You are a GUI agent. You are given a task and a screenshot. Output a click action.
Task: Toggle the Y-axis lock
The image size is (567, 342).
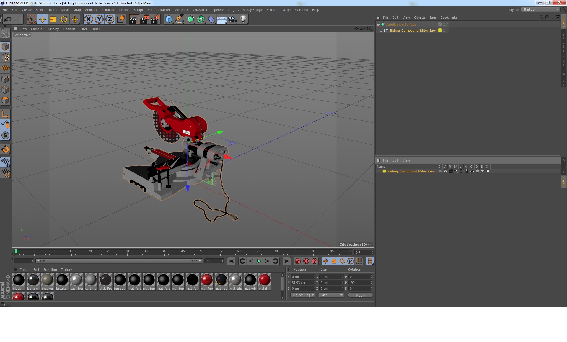[99, 19]
